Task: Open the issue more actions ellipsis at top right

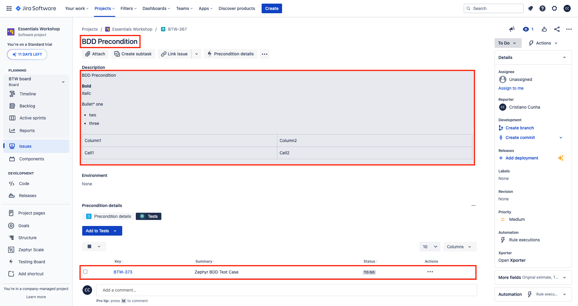Action: pyautogui.click(x=569, y=29)
